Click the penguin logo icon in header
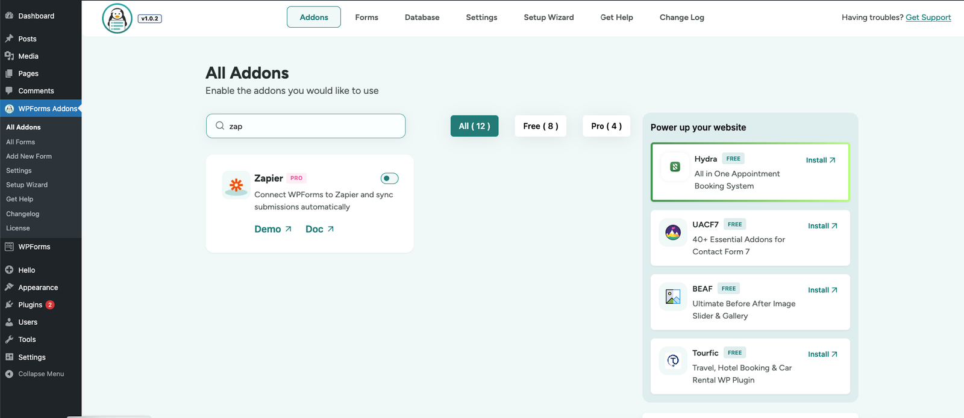This screenshot has height=418, width=964. click(x=117, y=19)
